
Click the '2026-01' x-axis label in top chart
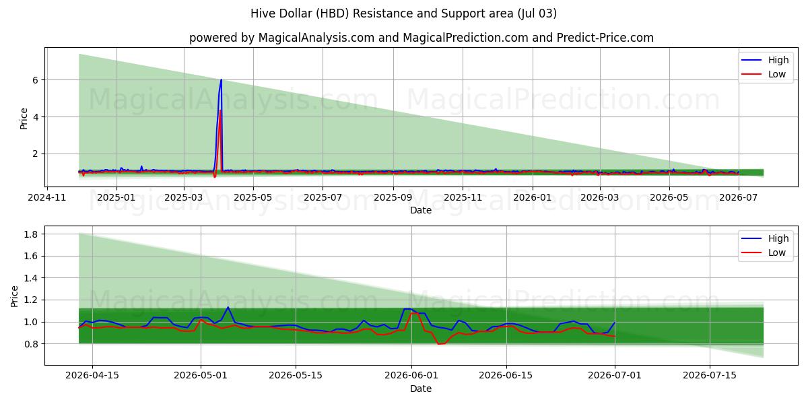tap(533, 197)
